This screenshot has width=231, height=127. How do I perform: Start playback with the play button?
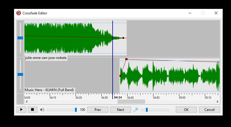21,109
